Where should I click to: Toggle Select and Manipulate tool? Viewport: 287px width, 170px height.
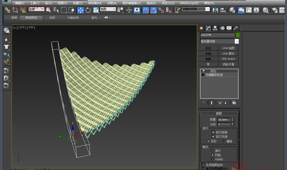(129, 10)
